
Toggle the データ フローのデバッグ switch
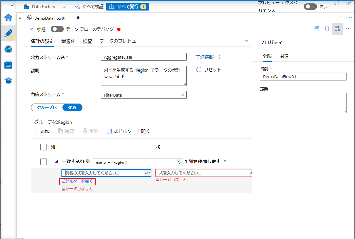click(x=57, y=29)
